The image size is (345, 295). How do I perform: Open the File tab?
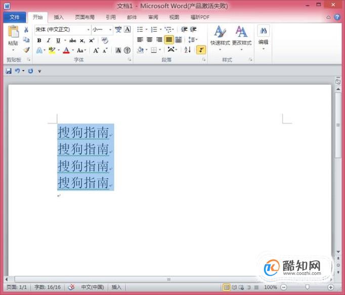click(15, 17)
